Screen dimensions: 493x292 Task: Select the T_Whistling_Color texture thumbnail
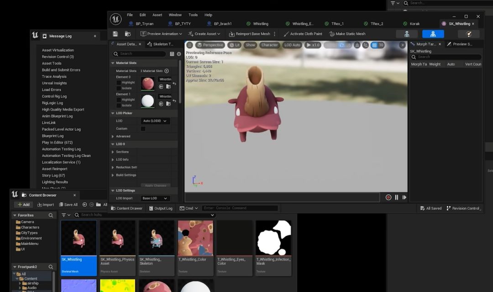coord(195,238)
